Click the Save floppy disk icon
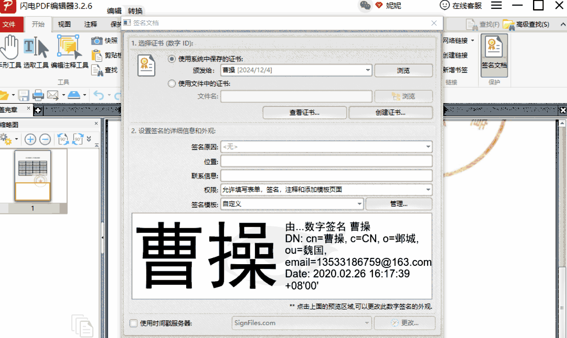The height and width of the screenshot is (338, 567). tap(23, 95)
